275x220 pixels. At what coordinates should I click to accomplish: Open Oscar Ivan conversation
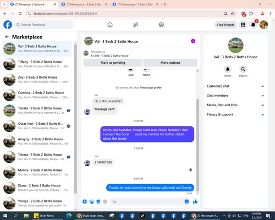(37, 126)
